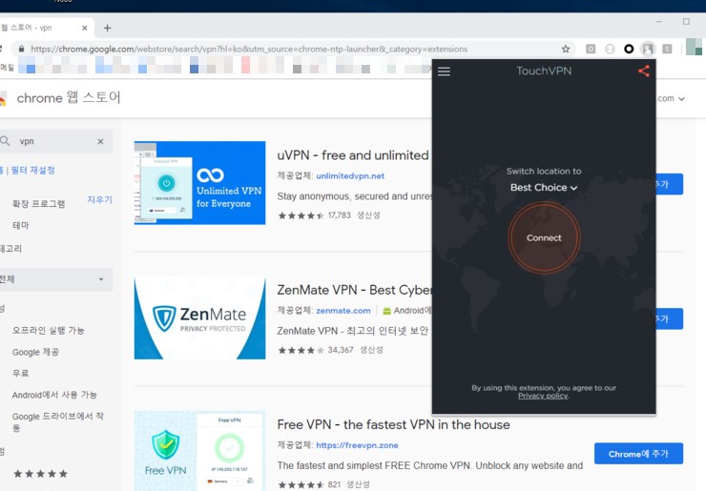Open the TouchVPN hamburger menu

click(444, 72)
